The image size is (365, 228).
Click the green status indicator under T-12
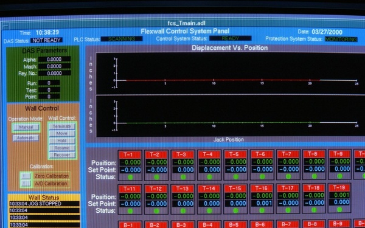tap(157, 211)
